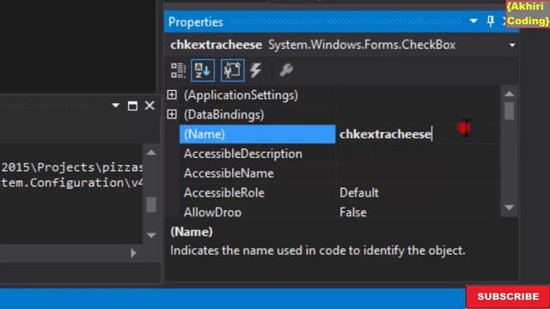
Task: Maximize the left output panel
Action: click(x=132, y=106)
